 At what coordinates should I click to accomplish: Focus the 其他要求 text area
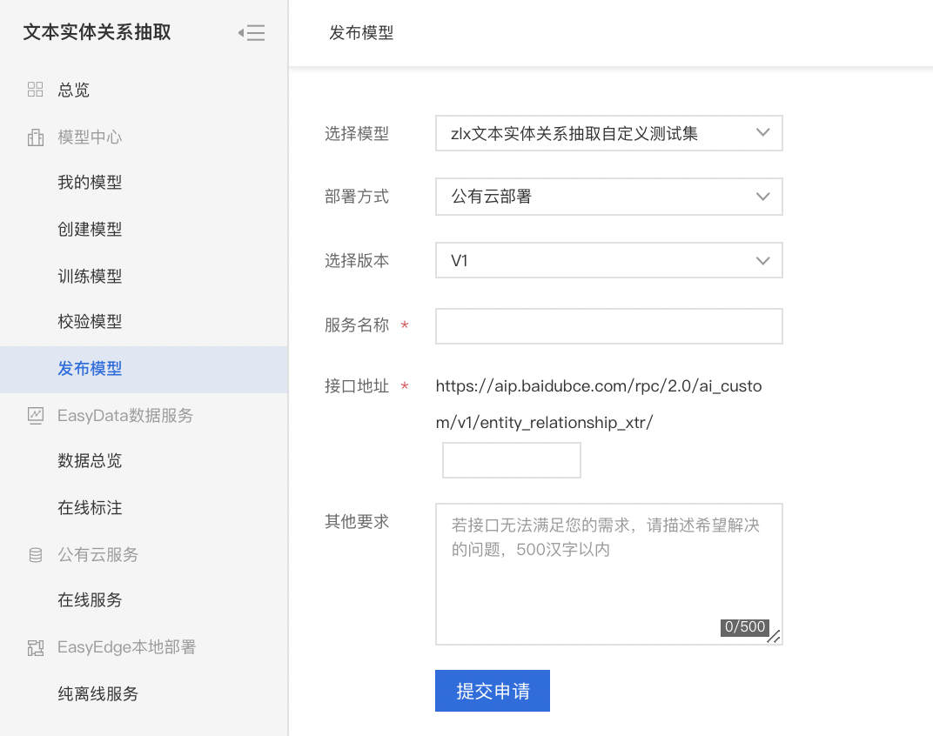pos(608,574)
